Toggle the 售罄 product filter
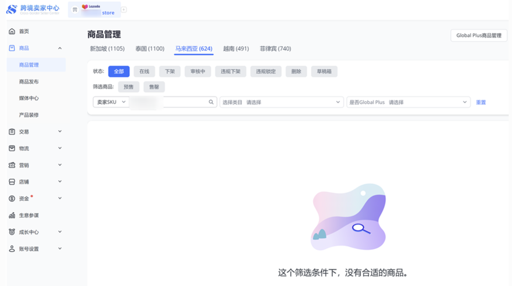The height and width of the screenshot is (286, 512). pyautogui.click(x=154, y=87)
